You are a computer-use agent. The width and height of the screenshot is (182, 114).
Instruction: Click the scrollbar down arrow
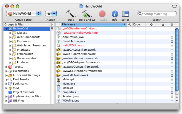coord(177,101)
